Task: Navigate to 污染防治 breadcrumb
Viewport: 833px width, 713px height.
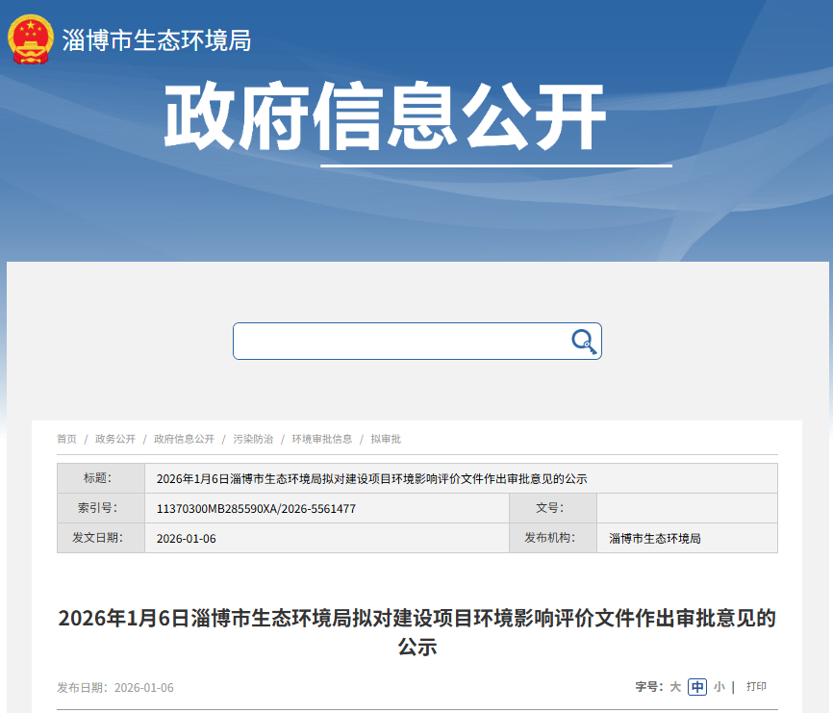Action: pyautogui.click(x=253, y=439)
